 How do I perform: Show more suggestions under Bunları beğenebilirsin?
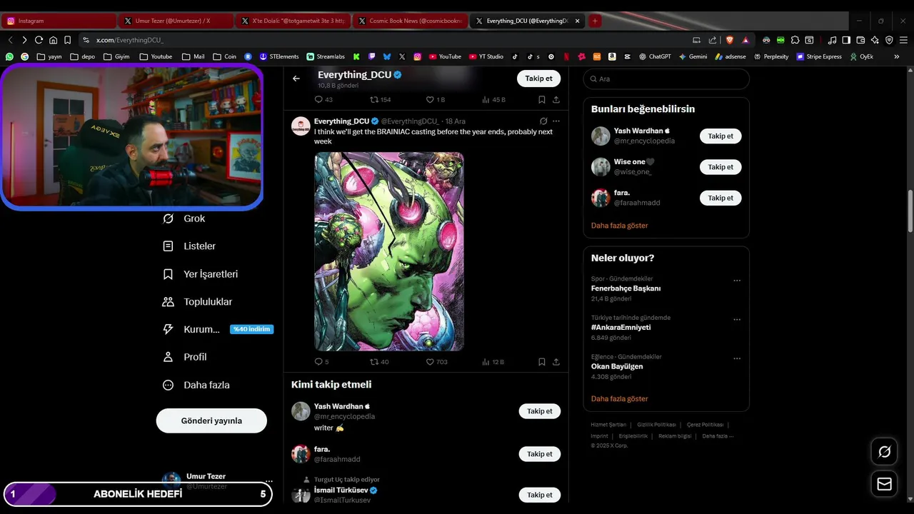click(619, 225)
